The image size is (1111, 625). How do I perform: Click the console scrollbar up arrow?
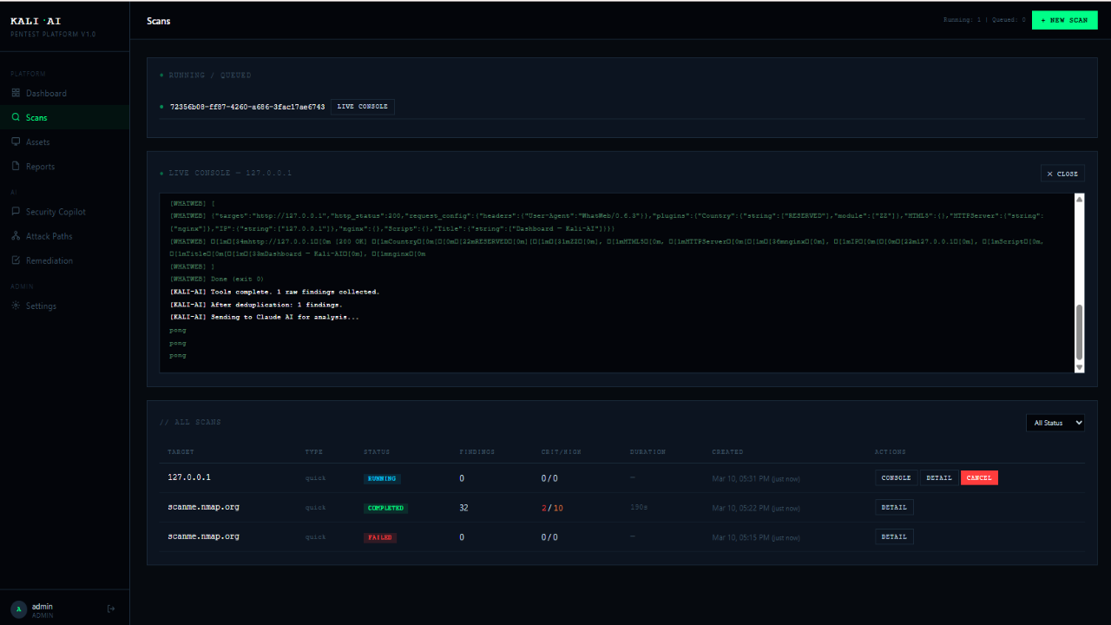1079,199
